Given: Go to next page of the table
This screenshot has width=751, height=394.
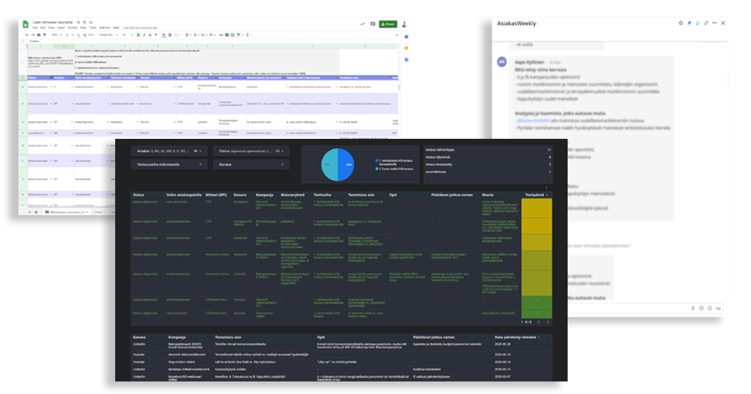Looking at the screenshot, I should (548, 322).
